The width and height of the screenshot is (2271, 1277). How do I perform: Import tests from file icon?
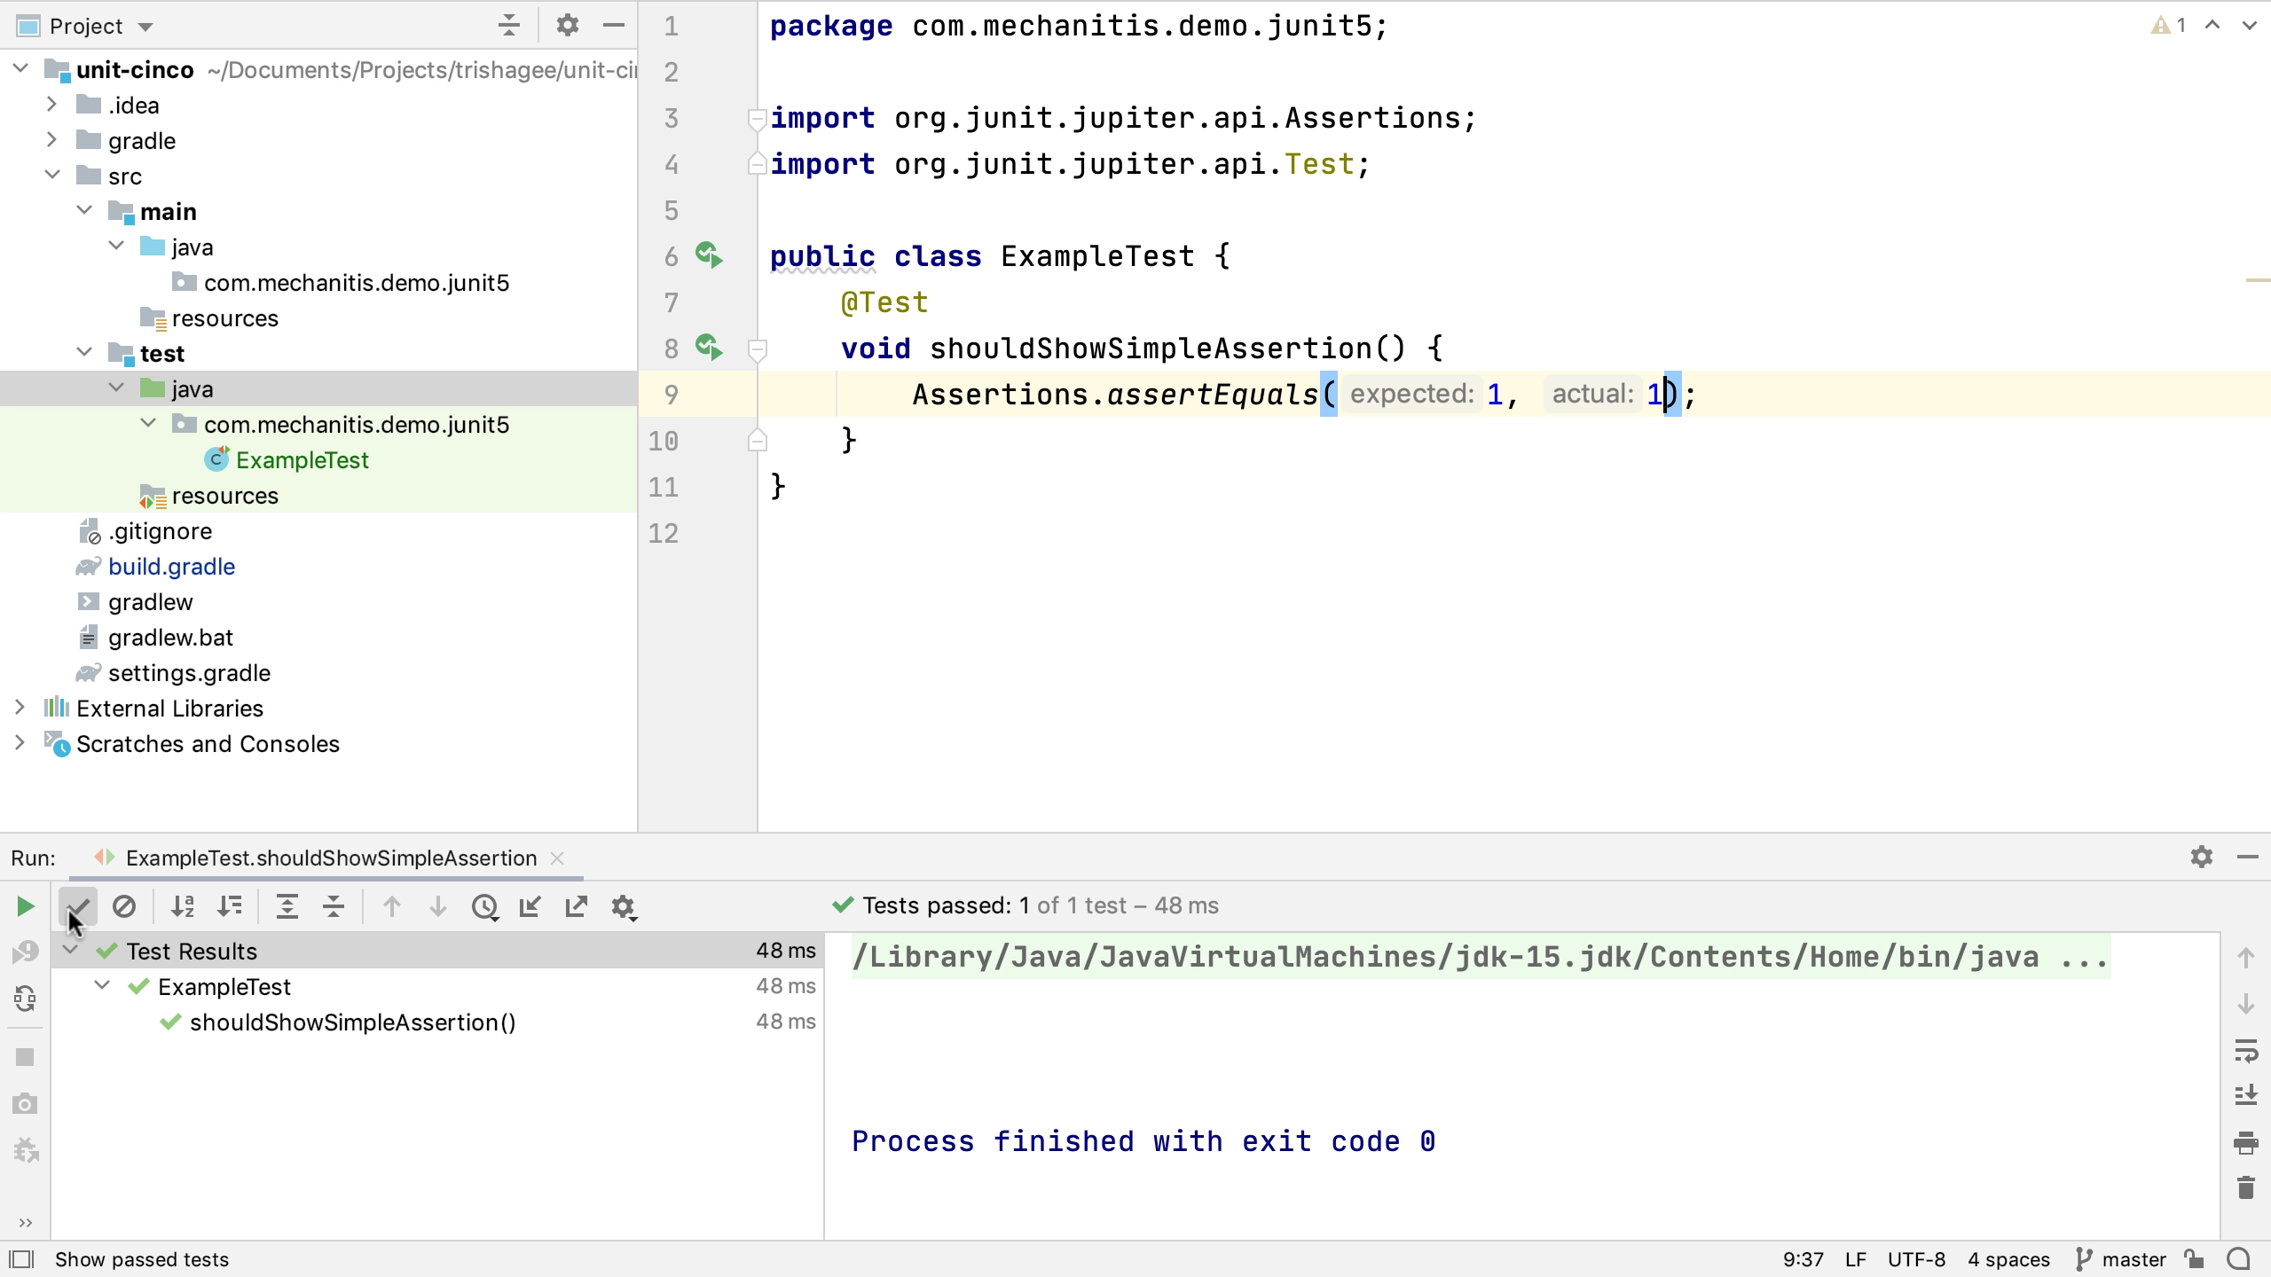pos(530,906)
